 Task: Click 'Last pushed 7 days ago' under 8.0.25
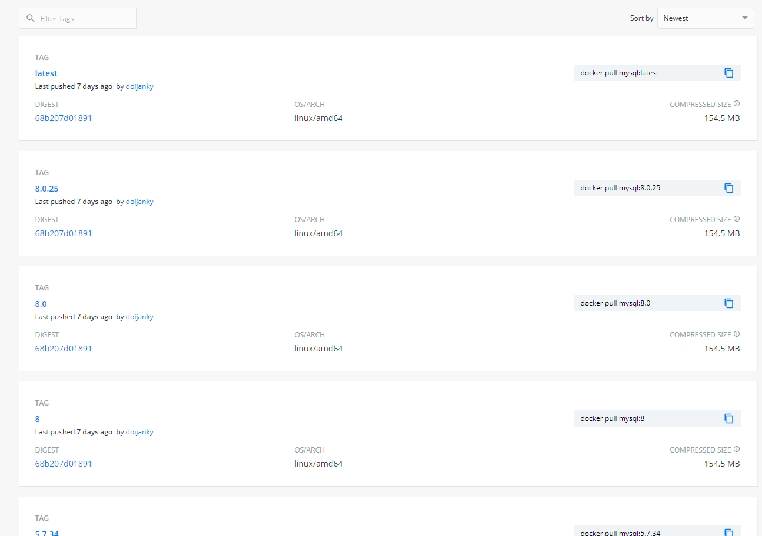tap(74, 202)
